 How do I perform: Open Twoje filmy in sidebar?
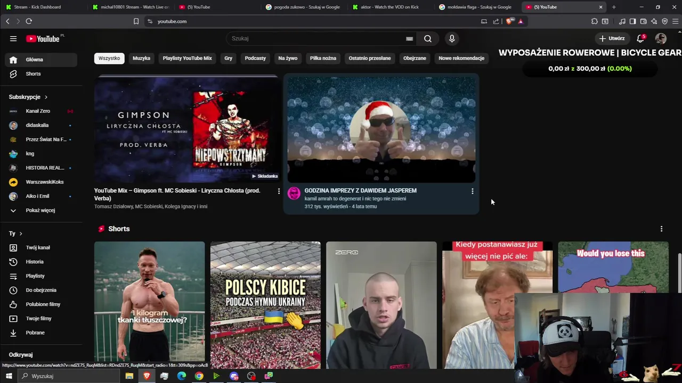click(40, 319)
